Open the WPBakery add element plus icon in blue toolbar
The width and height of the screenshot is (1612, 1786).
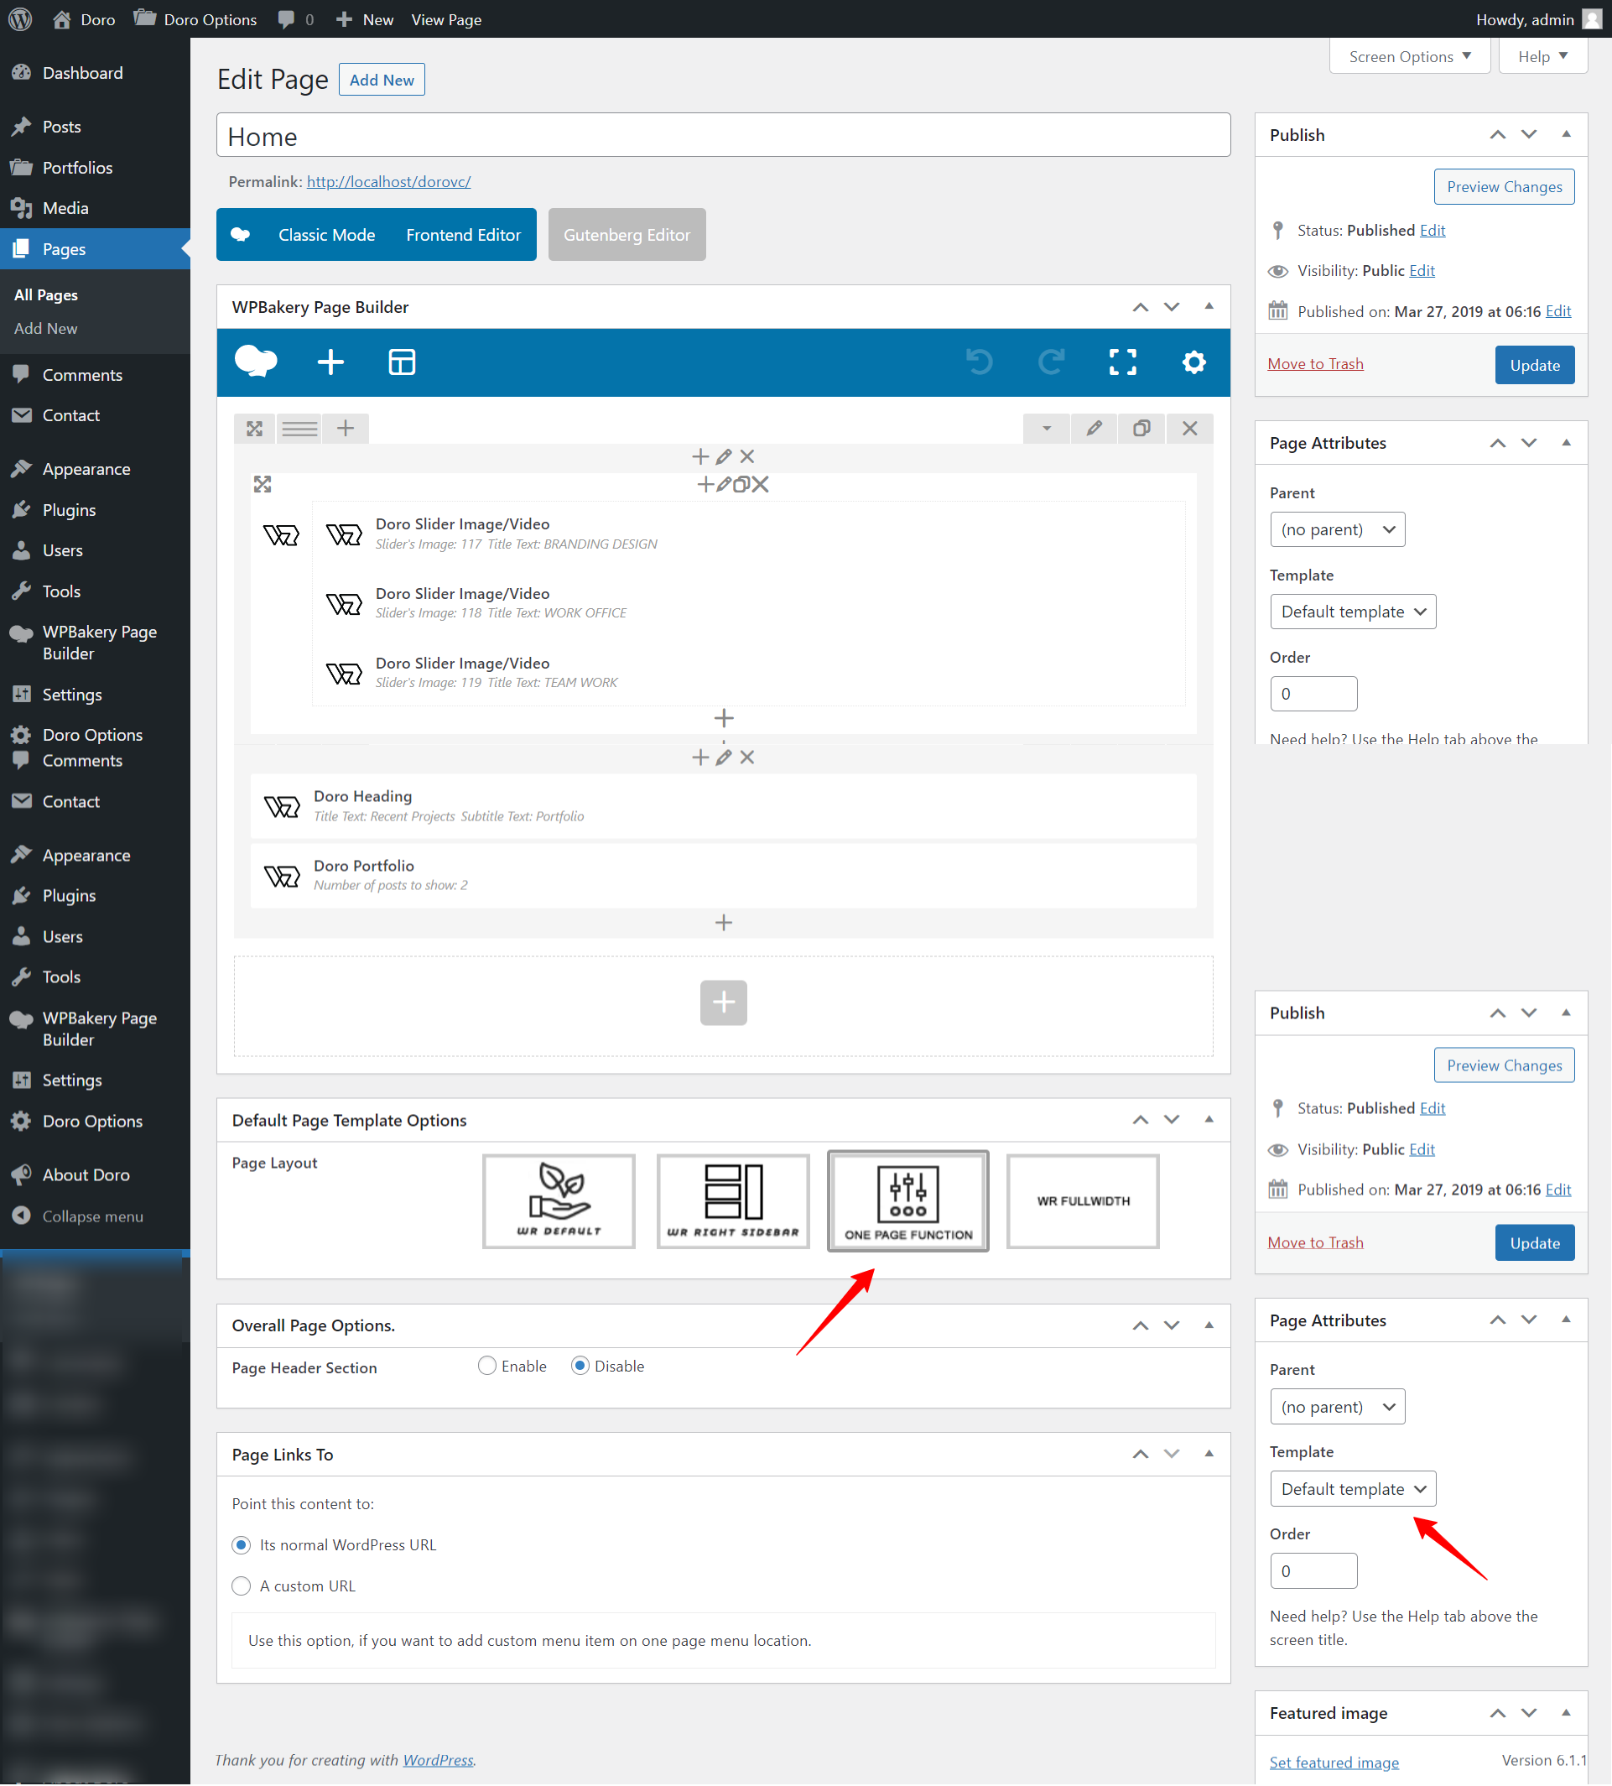(330, 362)
